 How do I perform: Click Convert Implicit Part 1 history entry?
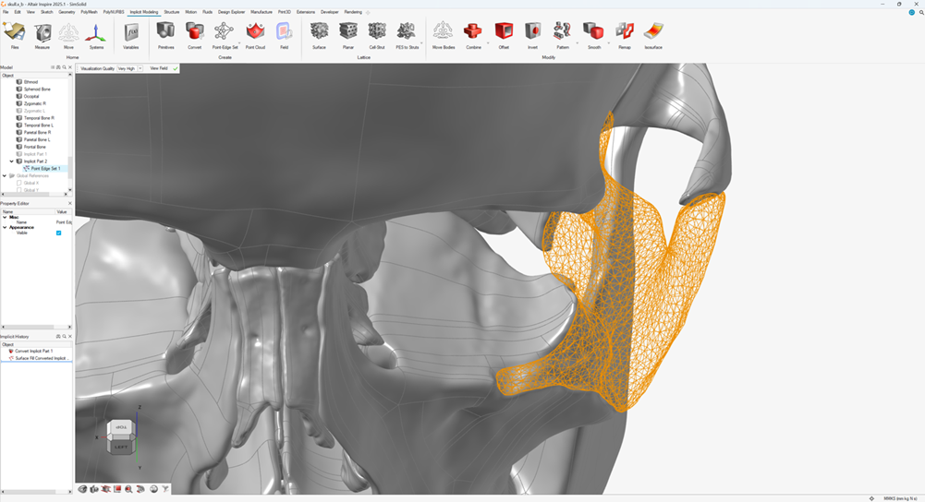[33, 351]
